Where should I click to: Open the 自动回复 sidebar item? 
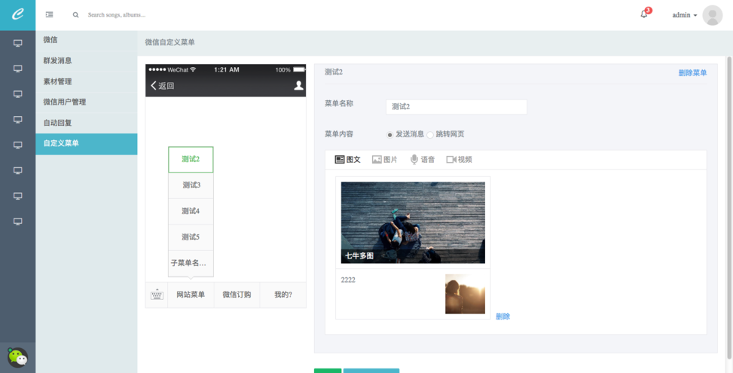[x=87, y=123]
